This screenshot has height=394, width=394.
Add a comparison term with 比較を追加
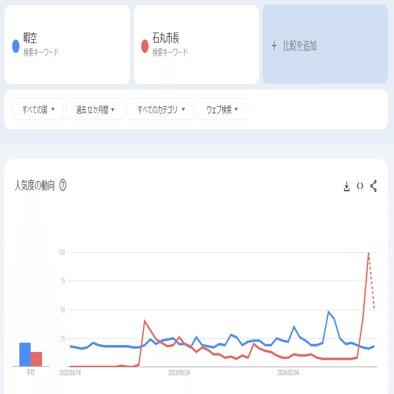coord(325,44)
